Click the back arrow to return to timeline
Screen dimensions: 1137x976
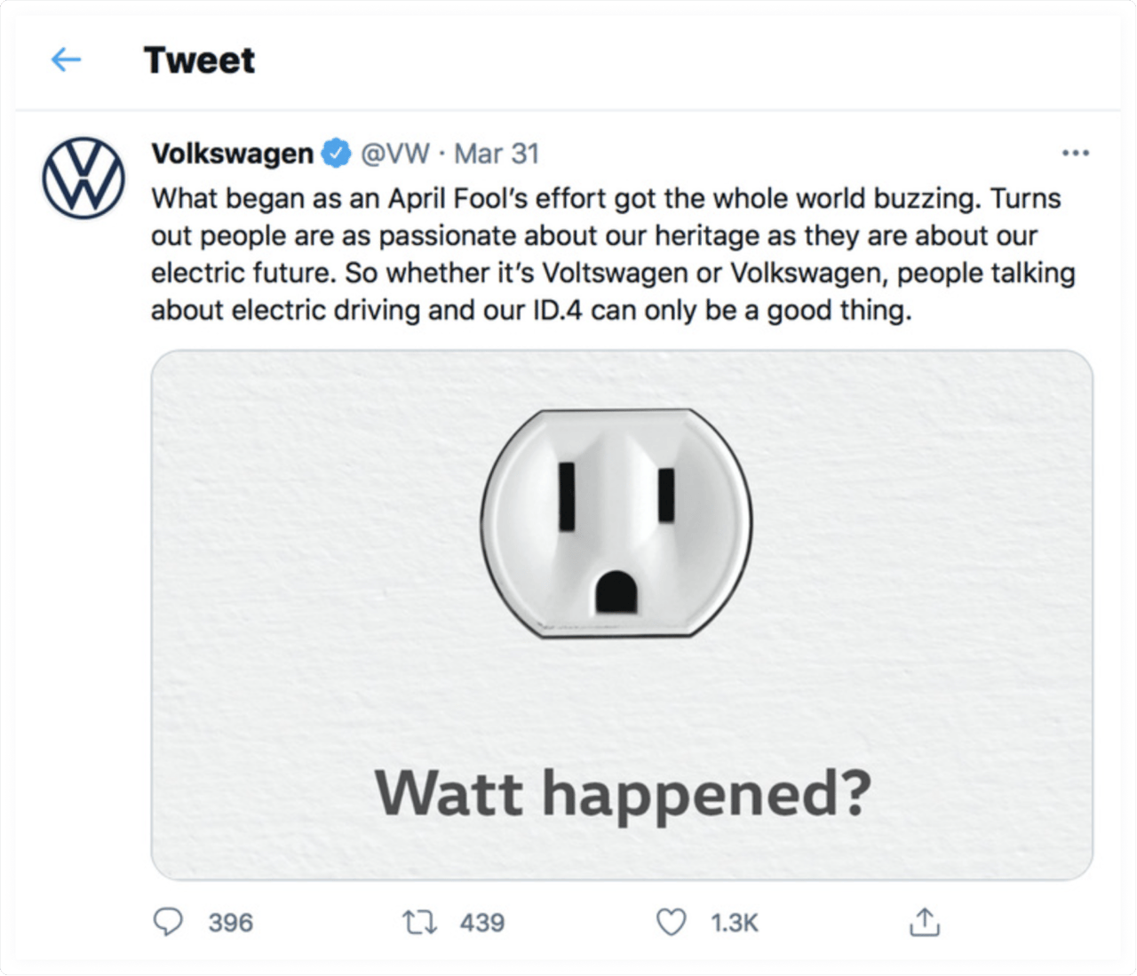pyautogui.click(x=66, y=60)
